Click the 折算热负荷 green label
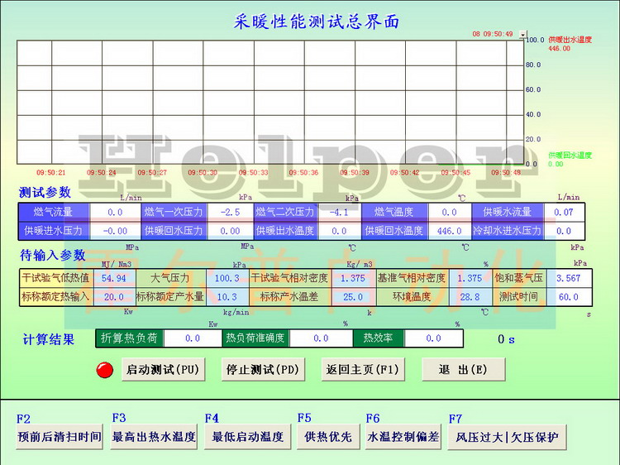Image resolution: width=620 pixels, height=465 pixels. (x=129, y=338)
